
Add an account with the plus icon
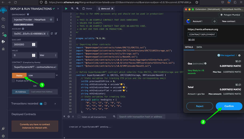[23, 29]
